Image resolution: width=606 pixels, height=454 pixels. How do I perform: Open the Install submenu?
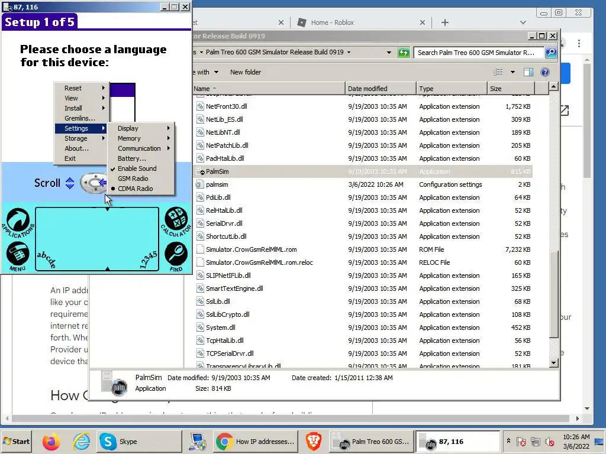82,109
